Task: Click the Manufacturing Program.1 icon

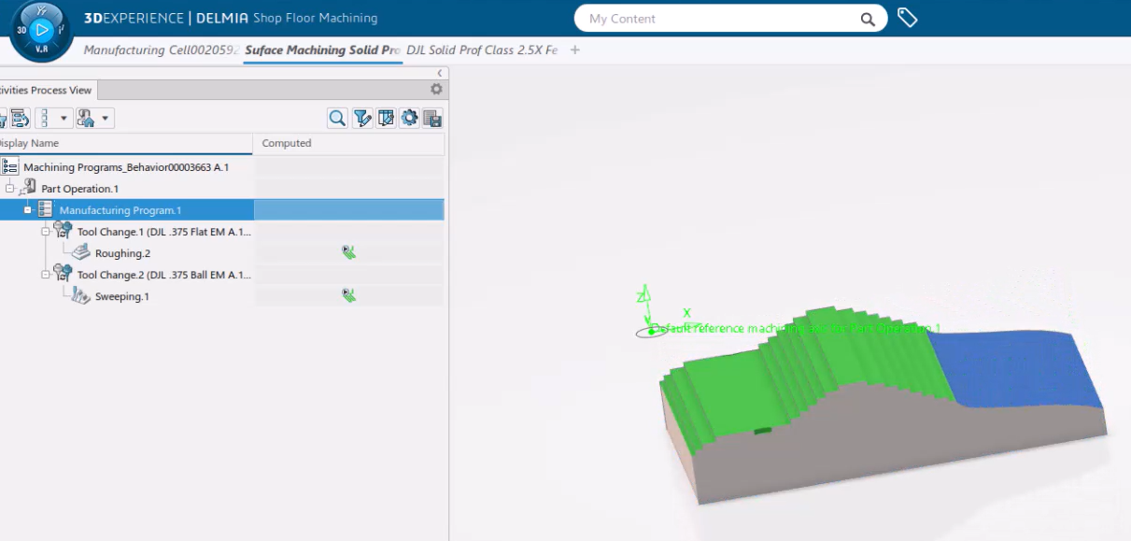Action: click(x=46, y=209)
